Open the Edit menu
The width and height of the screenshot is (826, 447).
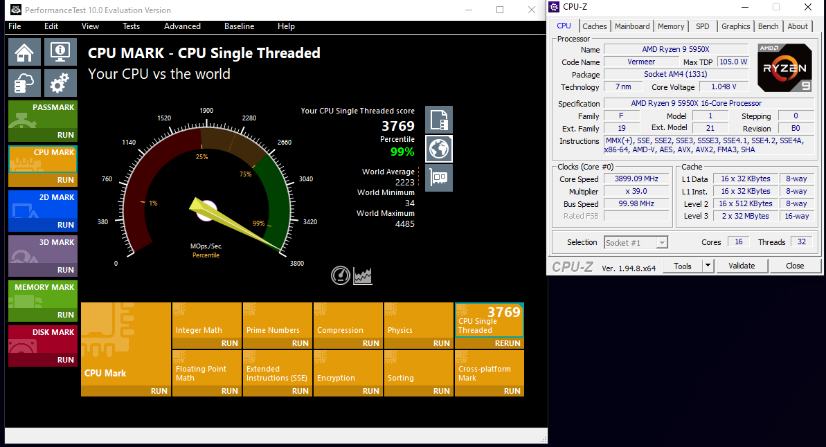51,26
